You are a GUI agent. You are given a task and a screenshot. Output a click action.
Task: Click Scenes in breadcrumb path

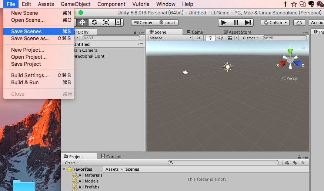(132, 169)
